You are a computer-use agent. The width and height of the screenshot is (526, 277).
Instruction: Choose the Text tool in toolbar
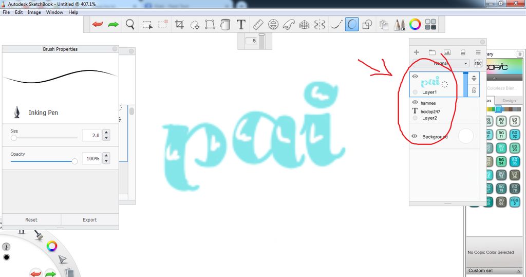coord(241,25)
